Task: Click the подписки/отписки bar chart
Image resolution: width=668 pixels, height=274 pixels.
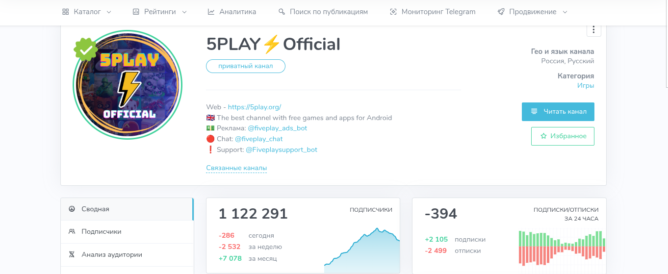Action: point(562,248)
